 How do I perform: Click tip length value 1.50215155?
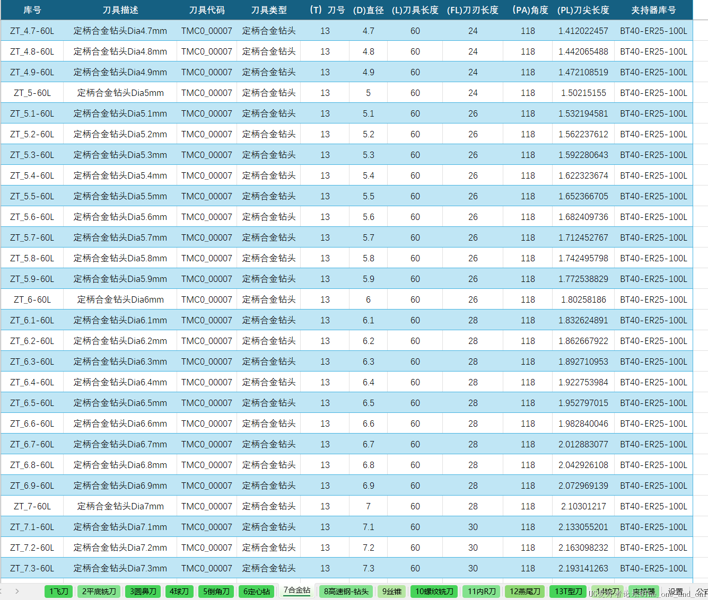pyautogui.click(x=583, y=93)
